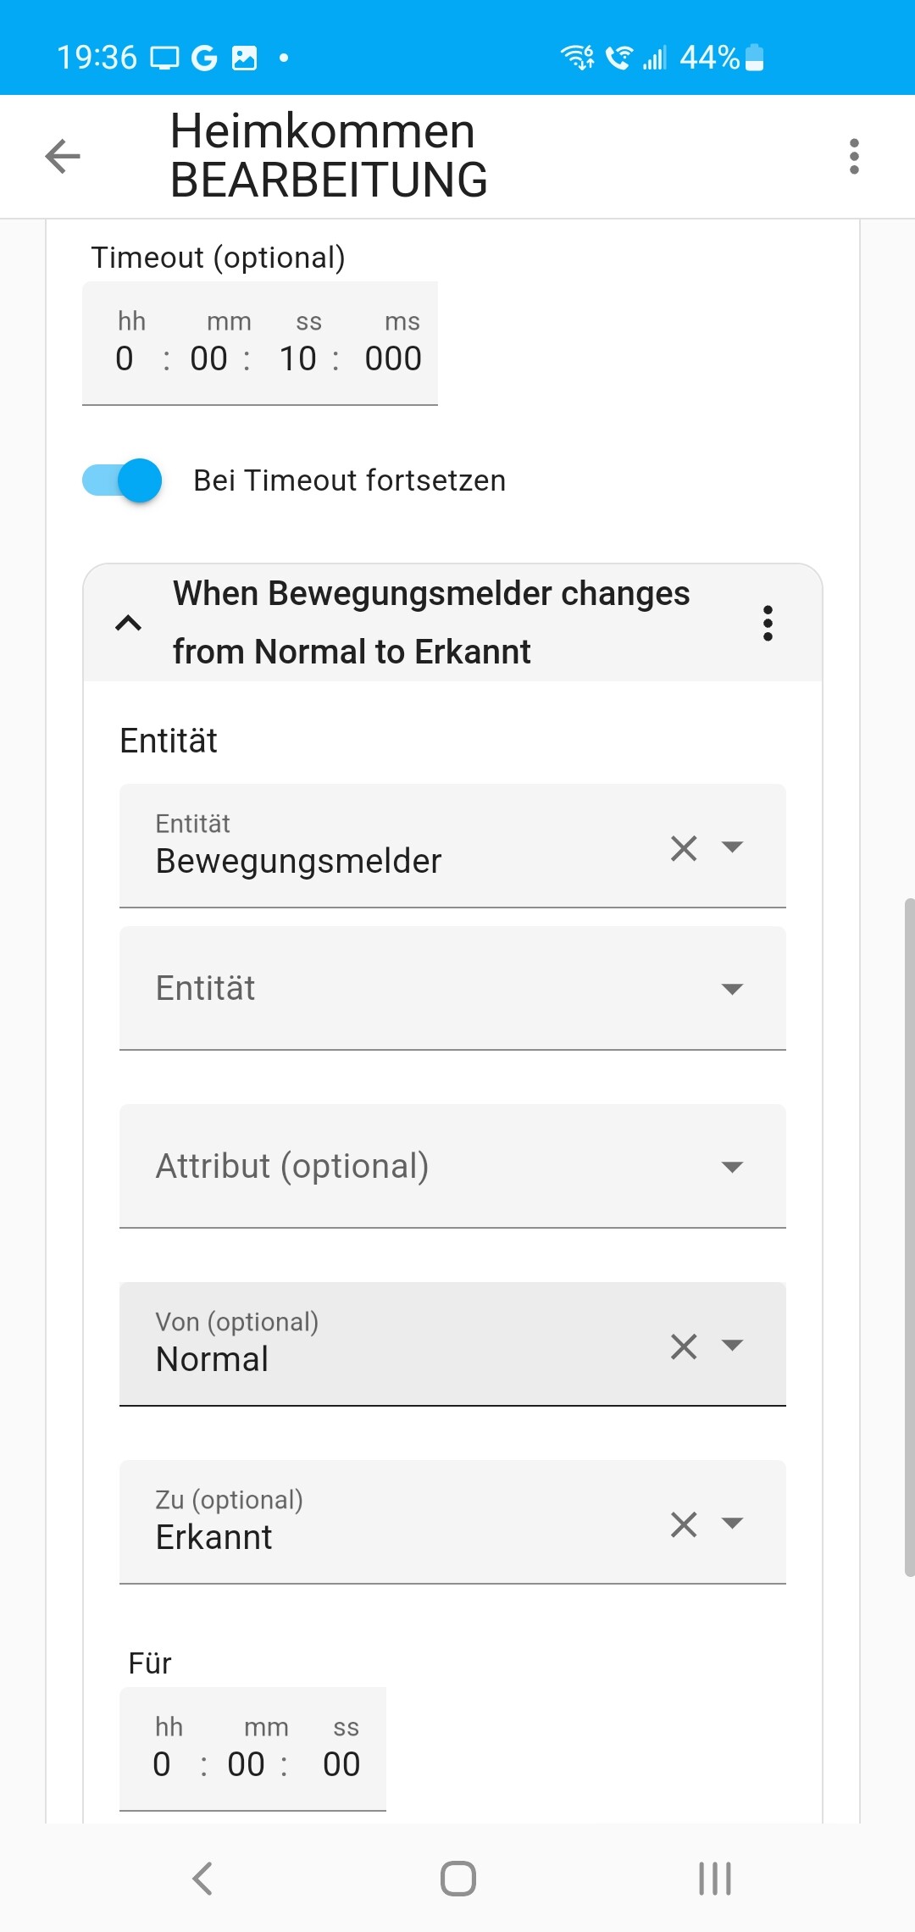Open the Zu (optional) dropdown arrow
915x1932 pixels.
732,1523
